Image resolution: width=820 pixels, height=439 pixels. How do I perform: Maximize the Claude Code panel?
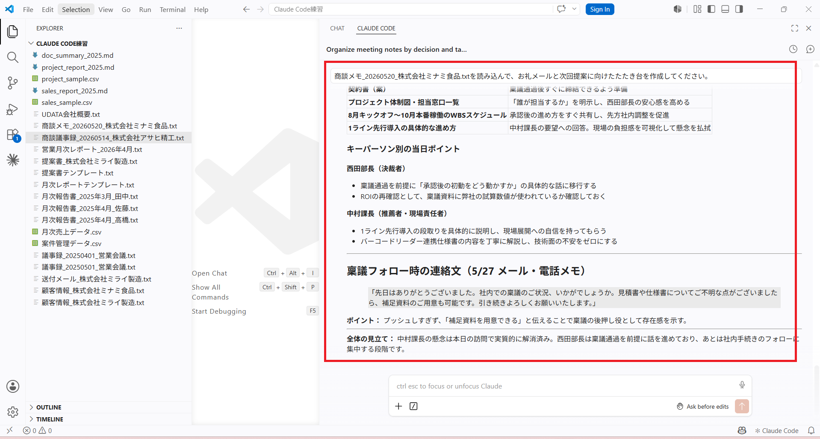click(795, 28)
